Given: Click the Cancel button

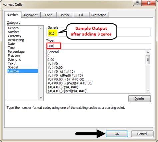Looking at the screenshot, I should [142, 134].
